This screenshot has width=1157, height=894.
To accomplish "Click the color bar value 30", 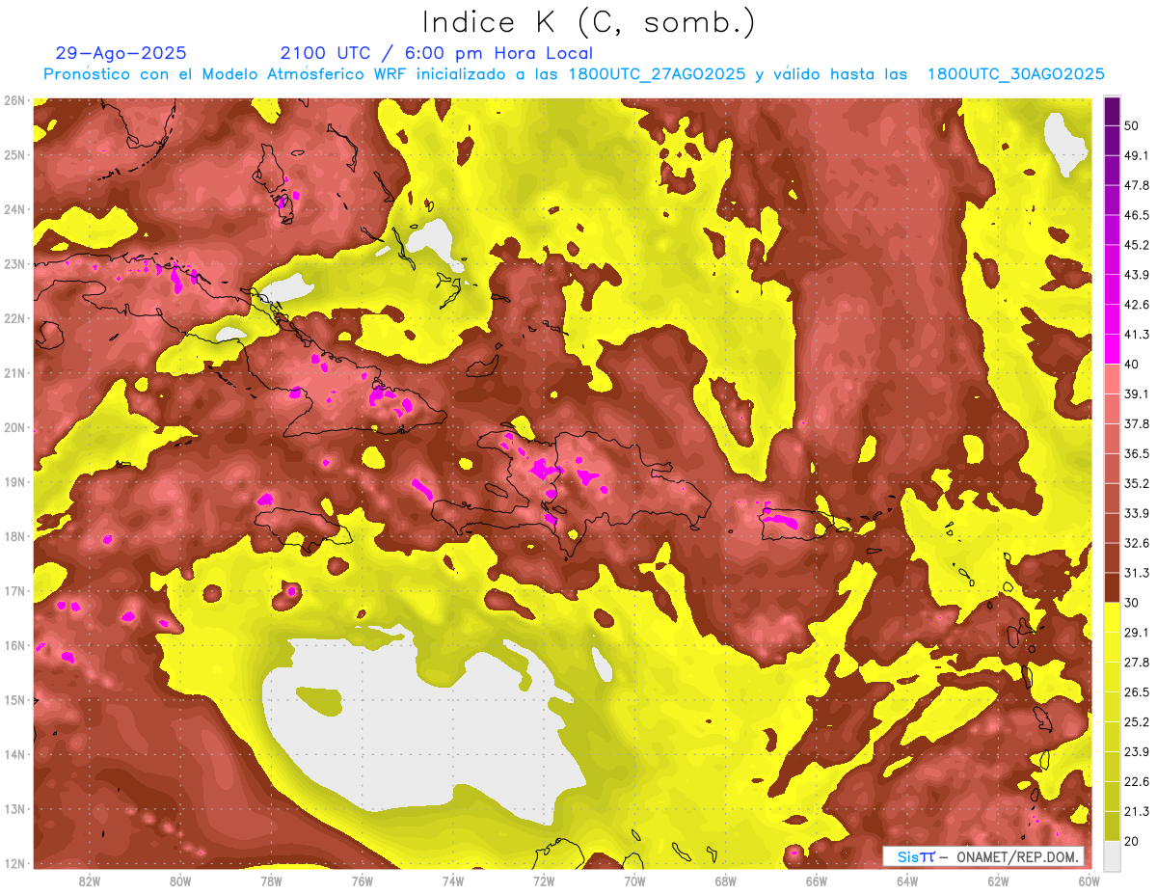I will point(1132,603).
